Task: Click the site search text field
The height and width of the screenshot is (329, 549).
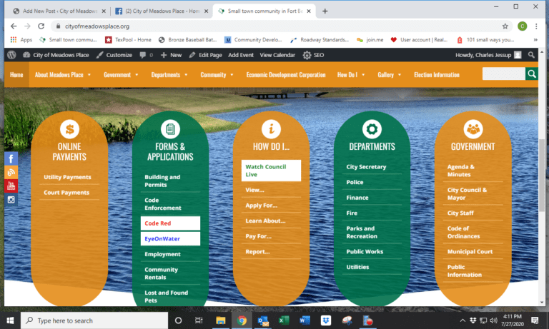Action: point(503,74)
